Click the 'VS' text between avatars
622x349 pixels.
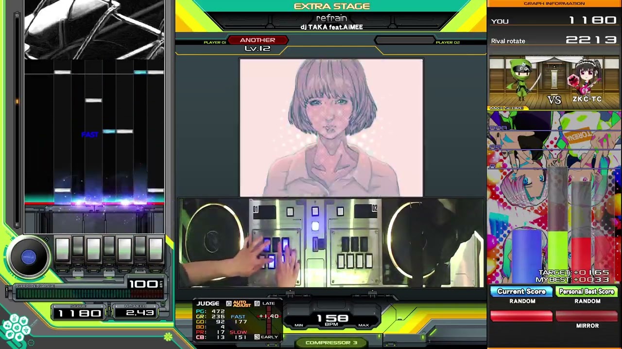554,100
